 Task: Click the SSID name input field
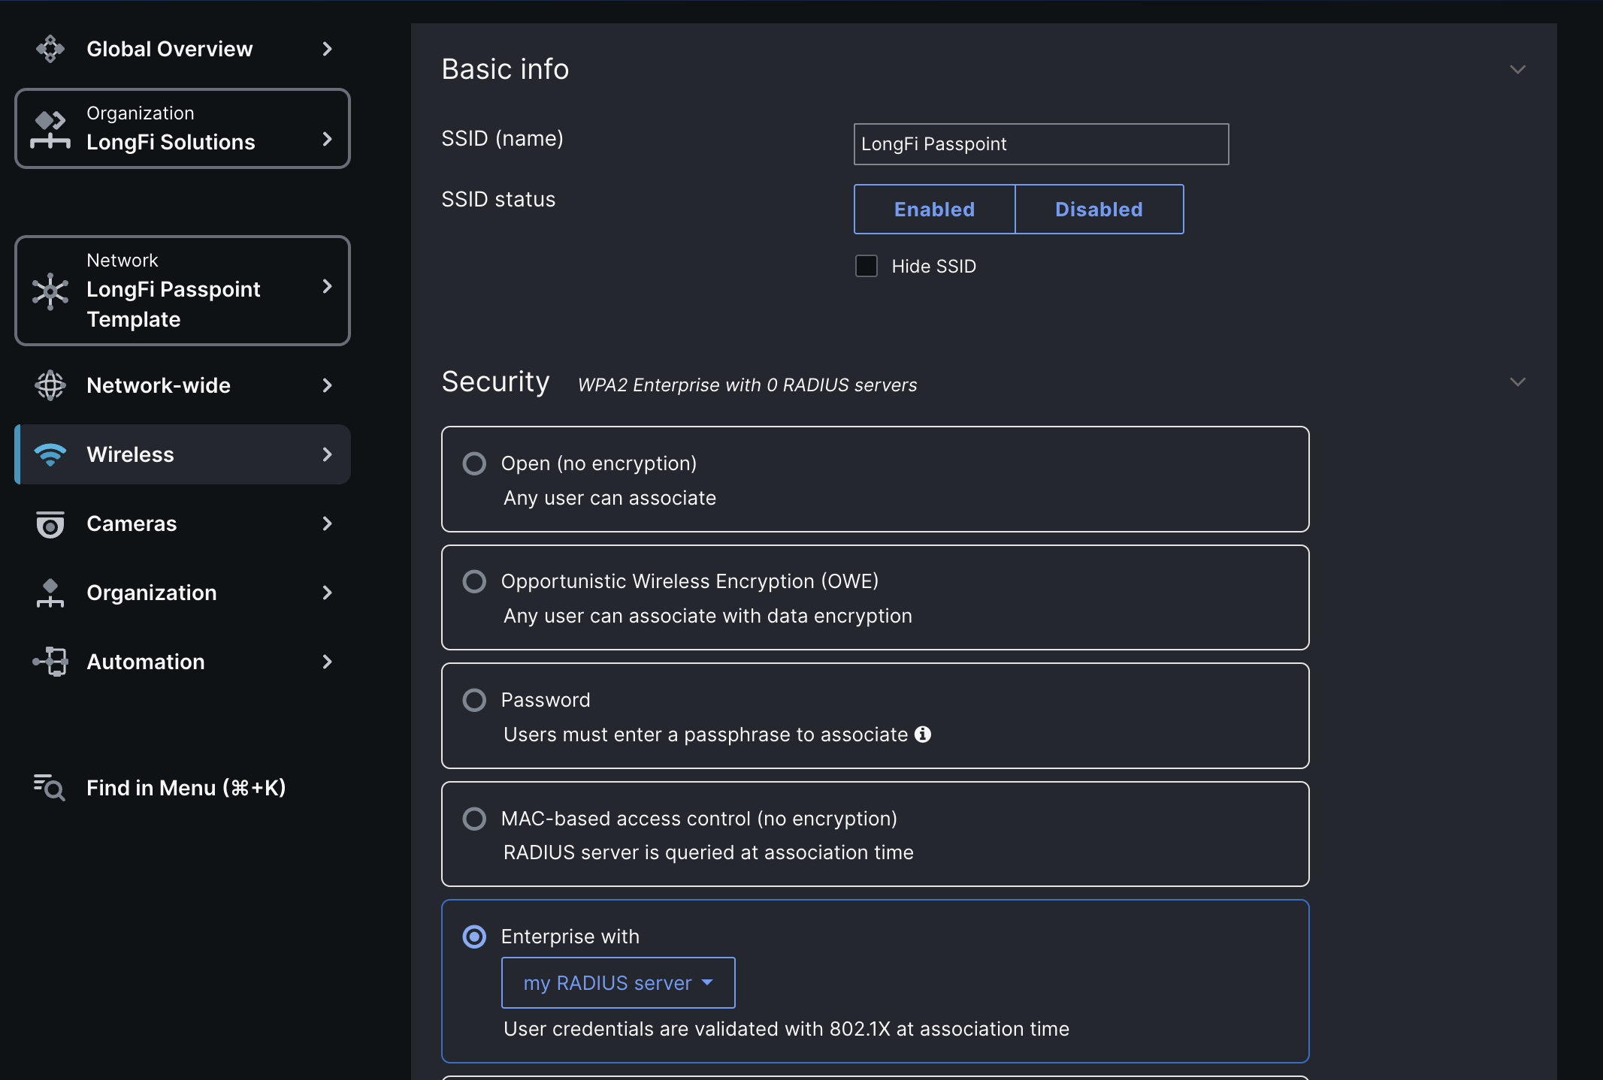click(1041, 144)
